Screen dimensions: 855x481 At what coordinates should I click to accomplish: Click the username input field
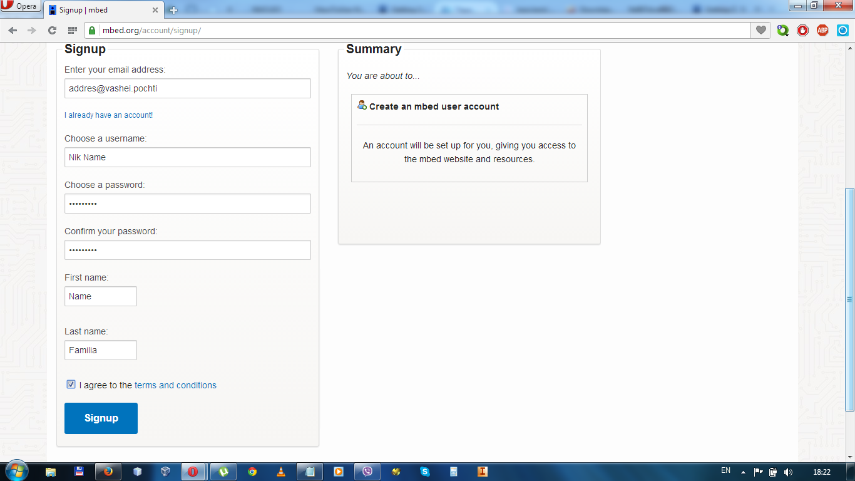[188, 157]
